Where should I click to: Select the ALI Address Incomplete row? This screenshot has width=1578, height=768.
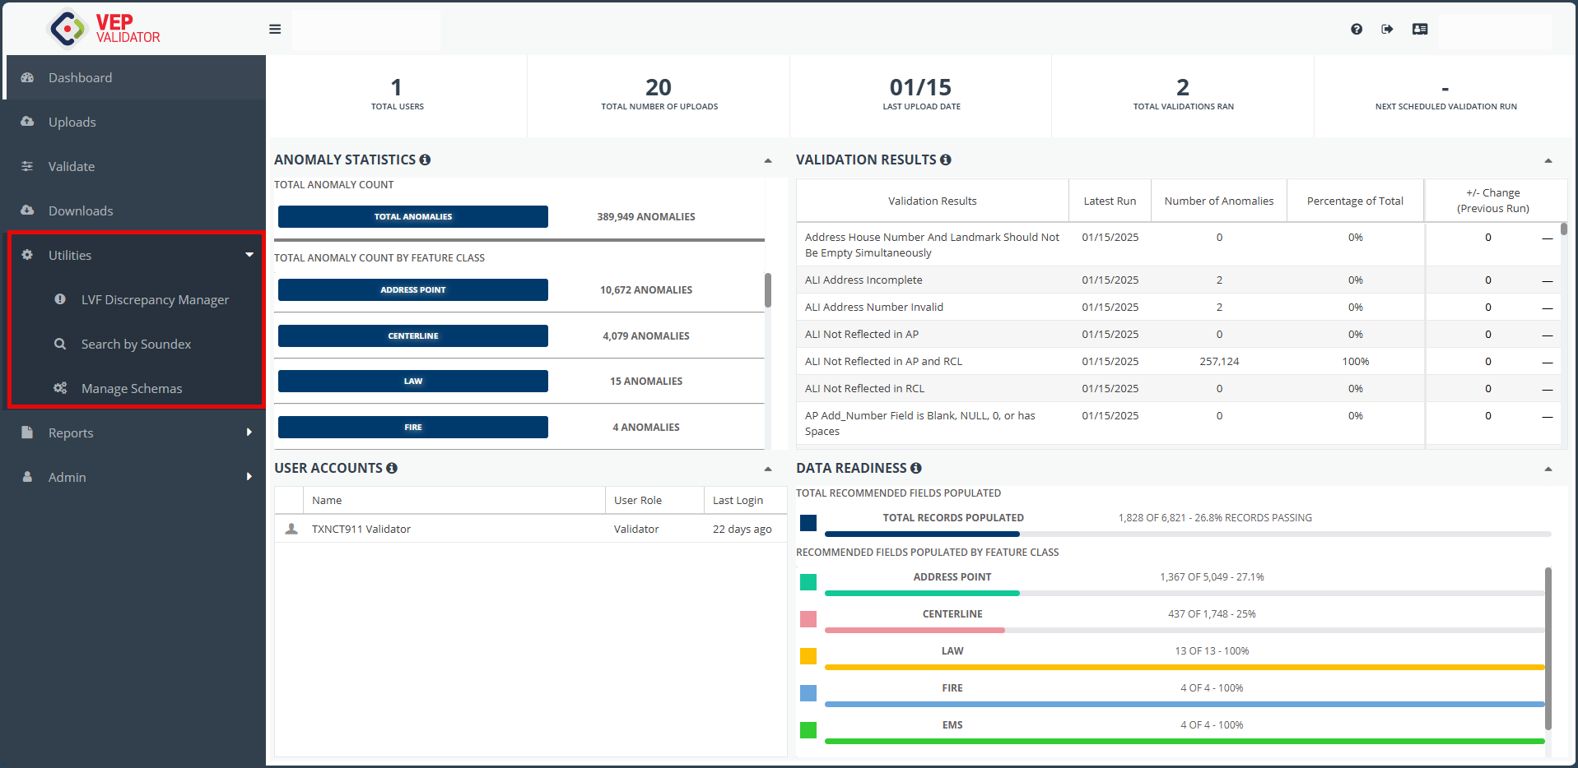1178,280
